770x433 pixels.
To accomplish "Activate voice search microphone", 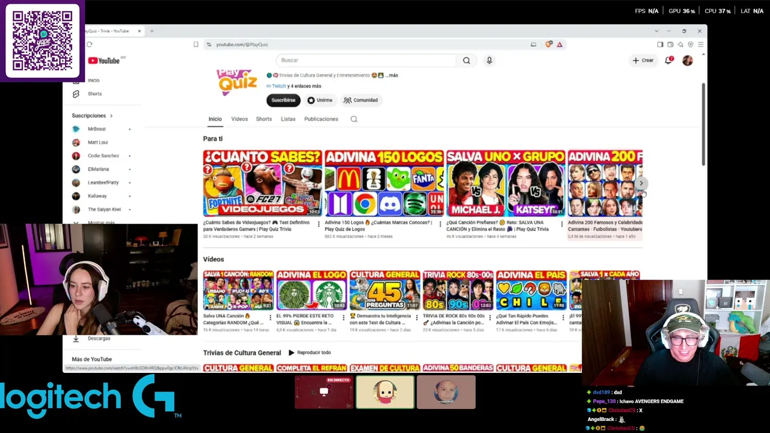I will 489,60.
